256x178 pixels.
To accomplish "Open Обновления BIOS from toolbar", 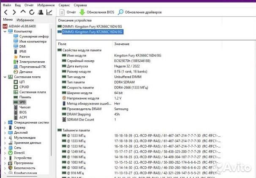I will [x=97, y=12].
